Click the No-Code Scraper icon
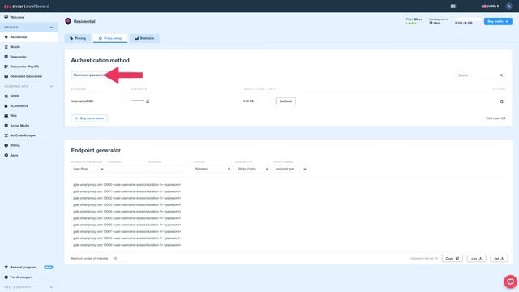Image resolution: width=519 pixels, height=292 pixels. click(6, 135)
